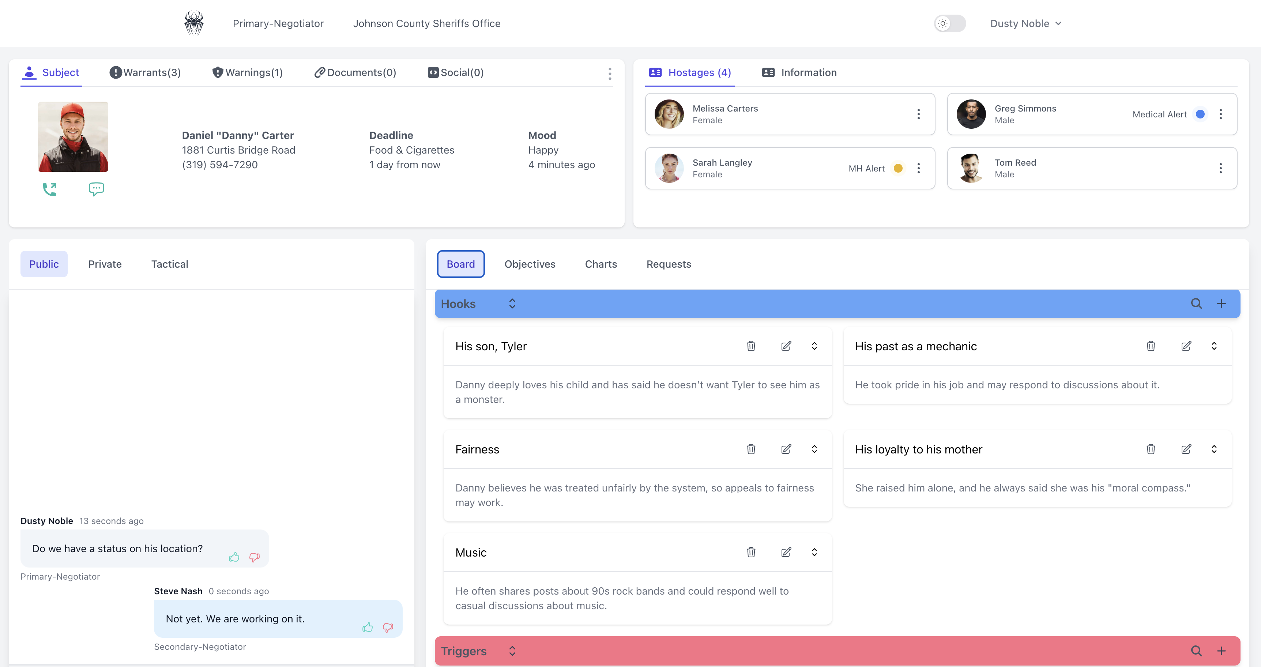Viewport: 1261px width, 667px height.
Task: Edit the 'His son, Tyler' hook
Action: tap(786, 346)
